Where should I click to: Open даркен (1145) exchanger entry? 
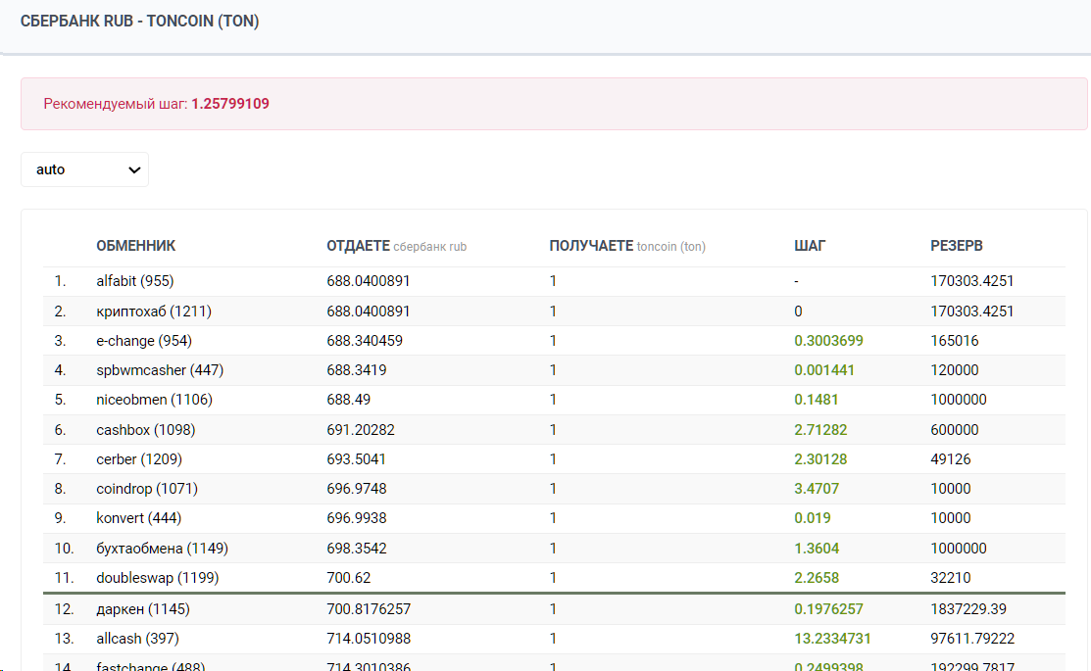point(142,609)
